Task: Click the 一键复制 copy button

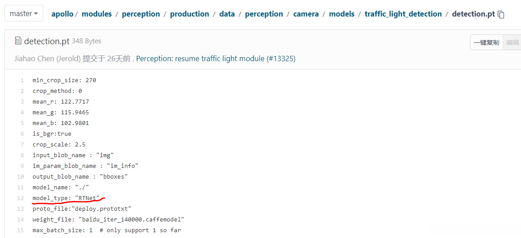Action: click(486, 42)
